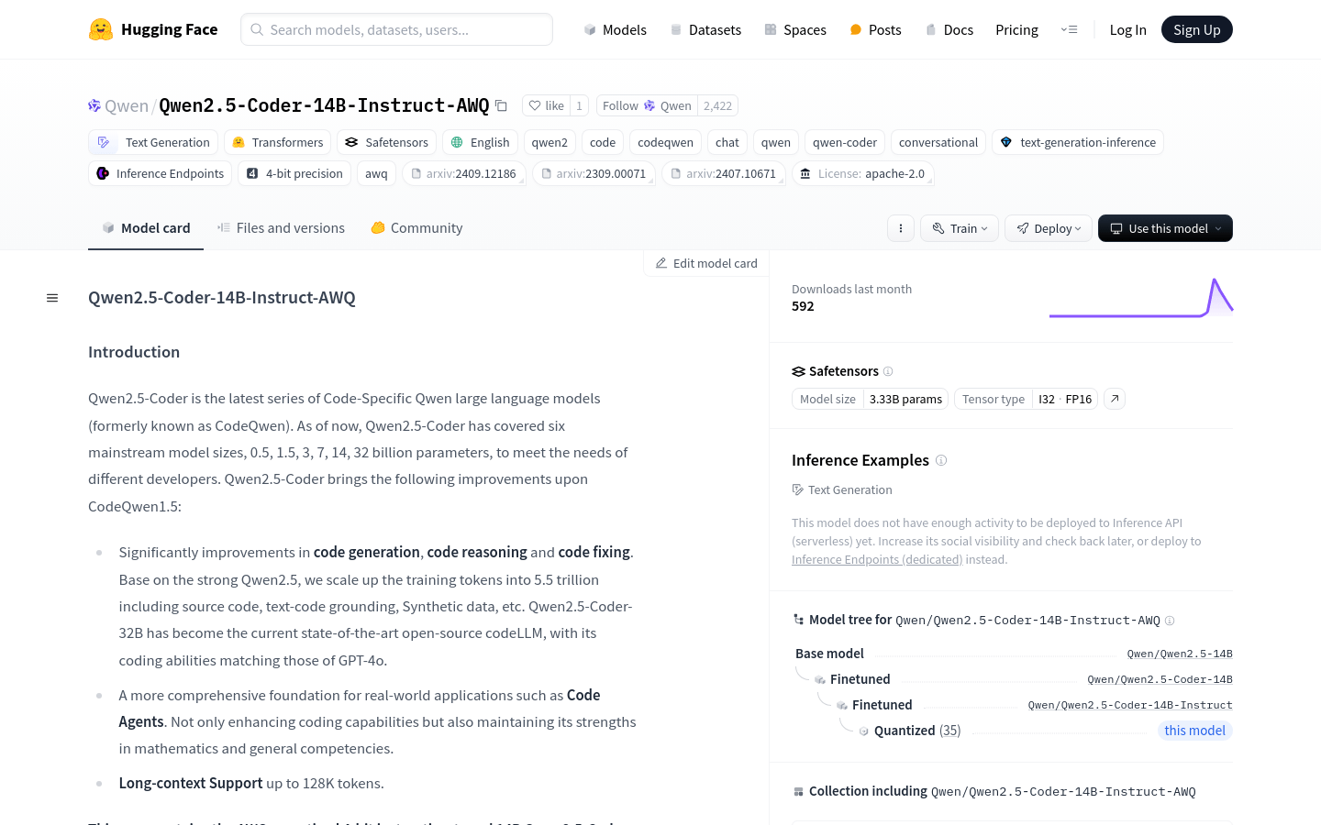Open the Inference Endpoints (dedicated) link
Screen dimensions: 1321x825
coord(876,559)
